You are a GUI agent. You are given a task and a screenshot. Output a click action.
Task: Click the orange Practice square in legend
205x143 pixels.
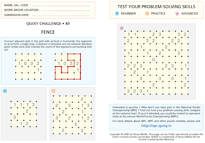coord(147,13)
